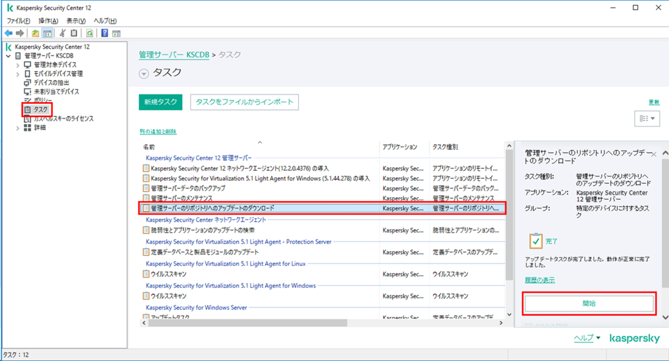
Task: Refresh the view with the green refresh icon
Action: (89, 33)
